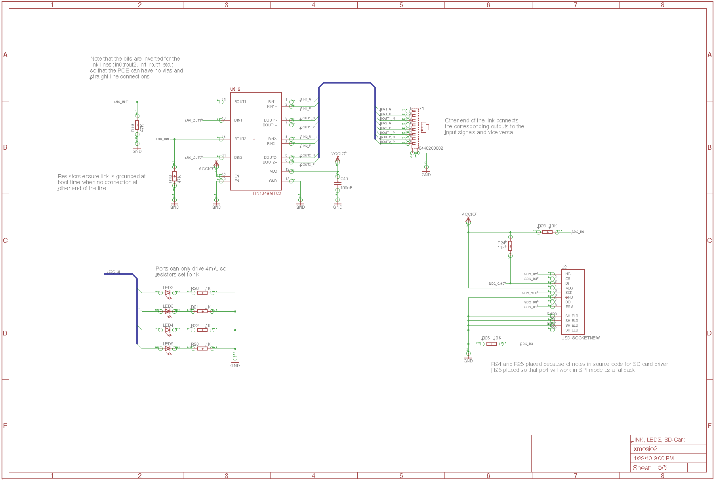Click the R23 1K resistor symbol
This screenshot has width=715, height=480.
coord(202,349)
